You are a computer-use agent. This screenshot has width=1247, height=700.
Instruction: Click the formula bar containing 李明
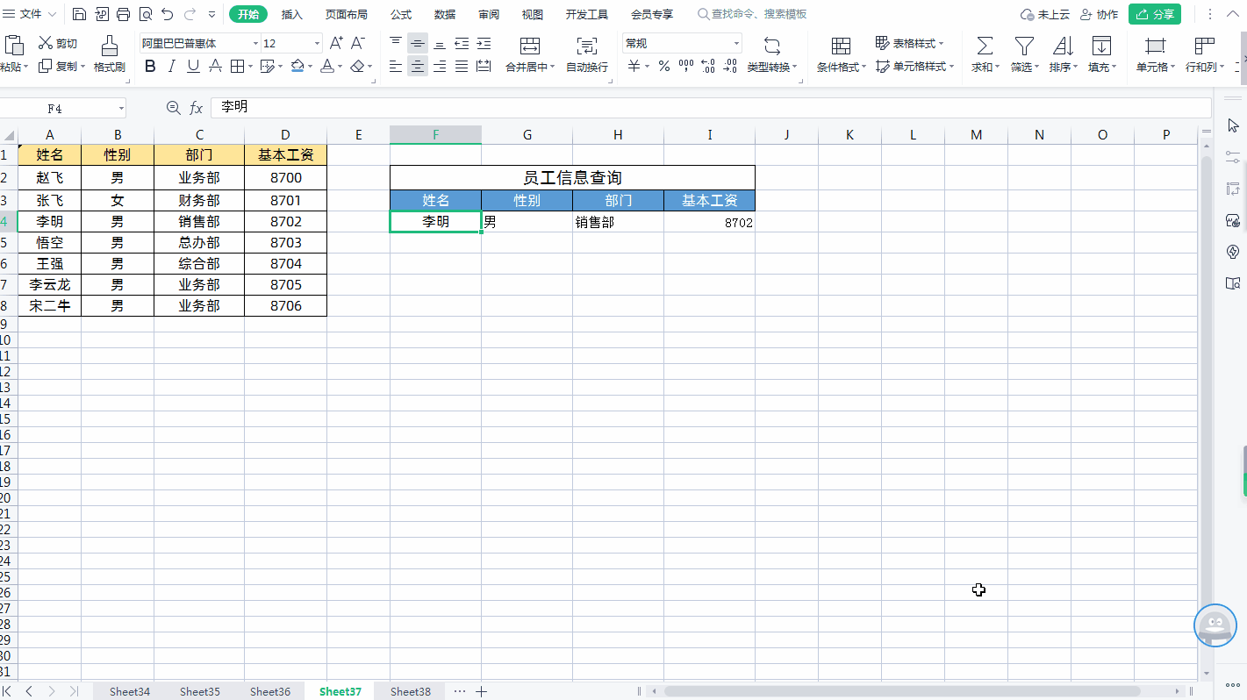pyautogui.click(x=711, y=107)
